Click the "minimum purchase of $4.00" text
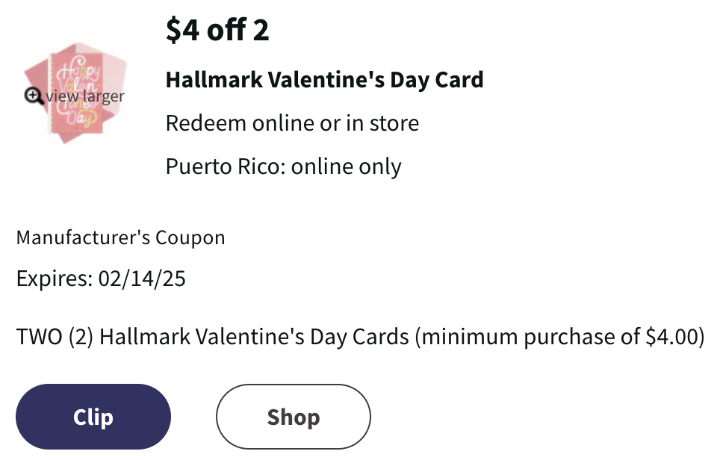 560,336
